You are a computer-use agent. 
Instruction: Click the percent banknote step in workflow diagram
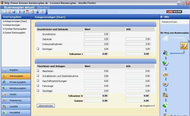(165, 105)
